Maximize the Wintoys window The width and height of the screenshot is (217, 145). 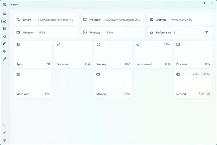tap(204, 3)
